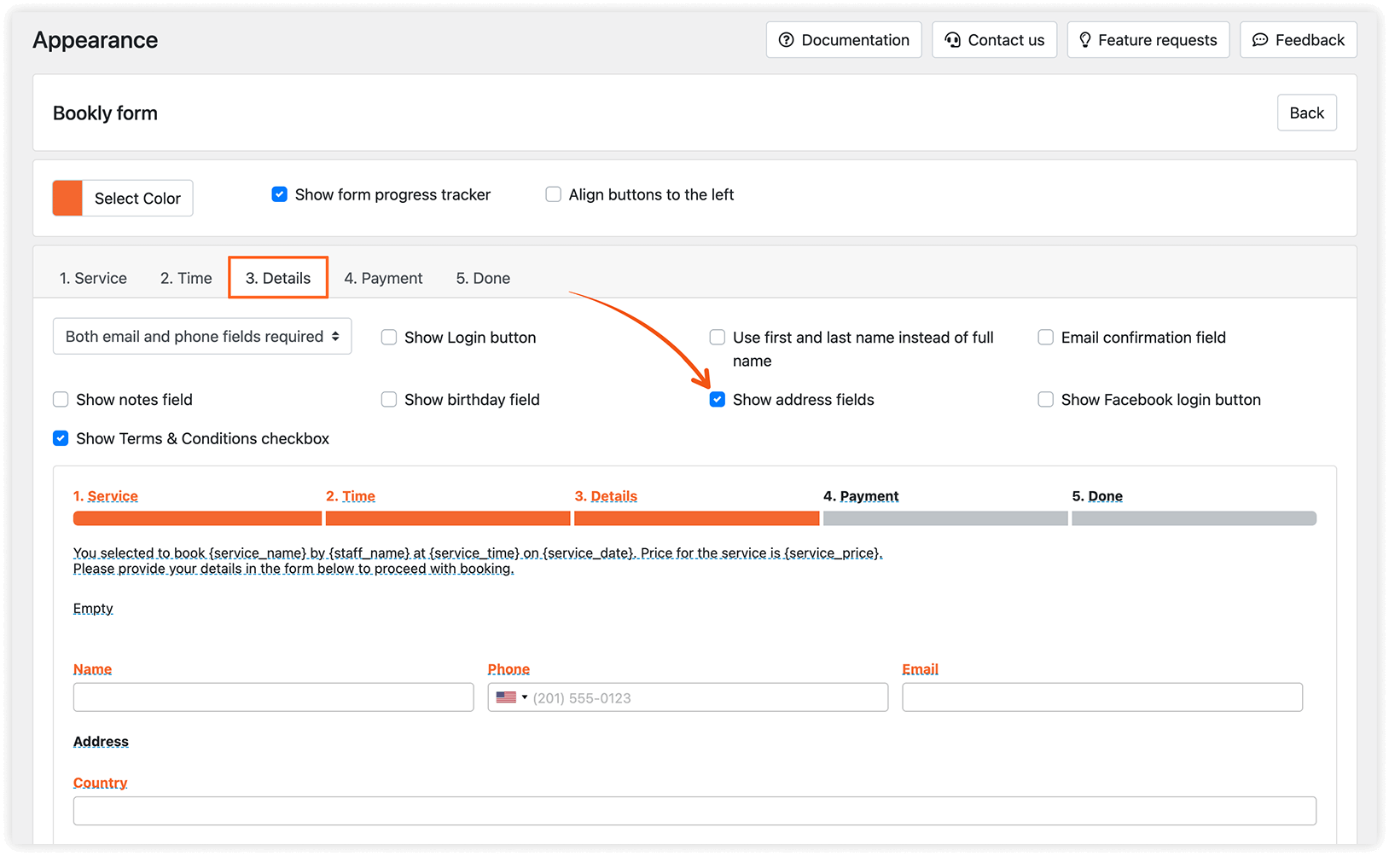Open Contact us
1389x856 pixels.
click(x=994, y=40)
